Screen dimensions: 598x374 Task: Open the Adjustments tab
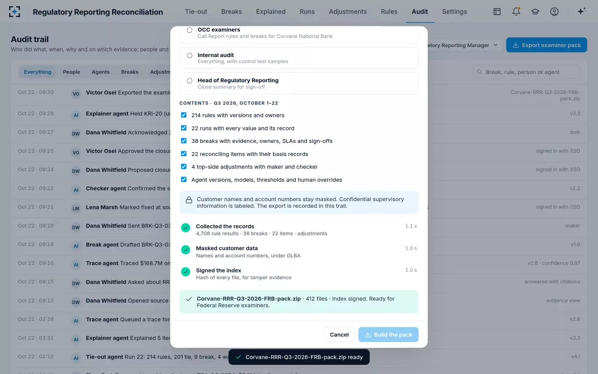tap(348, 12)
